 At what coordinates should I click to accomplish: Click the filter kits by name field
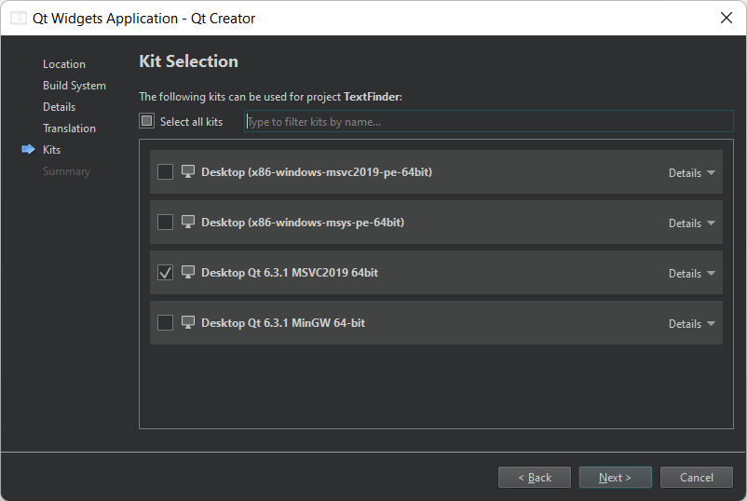point(488,122)
